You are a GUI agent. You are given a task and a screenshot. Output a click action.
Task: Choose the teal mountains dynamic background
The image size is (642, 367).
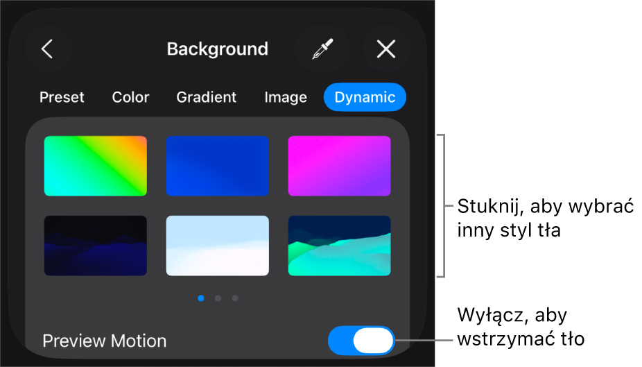[x=340, y=246]
